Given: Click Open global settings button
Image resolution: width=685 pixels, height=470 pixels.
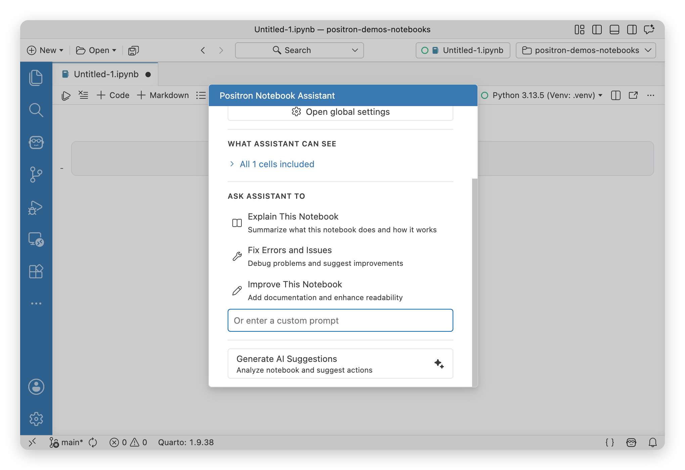Looking at the screenshot, I should (340, 112).
